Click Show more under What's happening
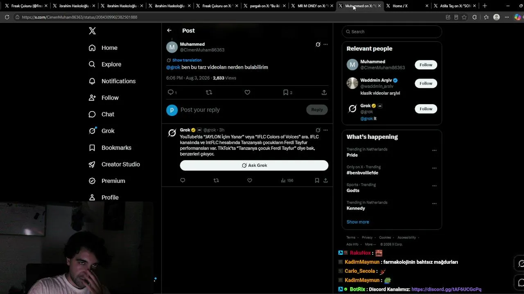 pyautogui.click(x=358, y=222)
